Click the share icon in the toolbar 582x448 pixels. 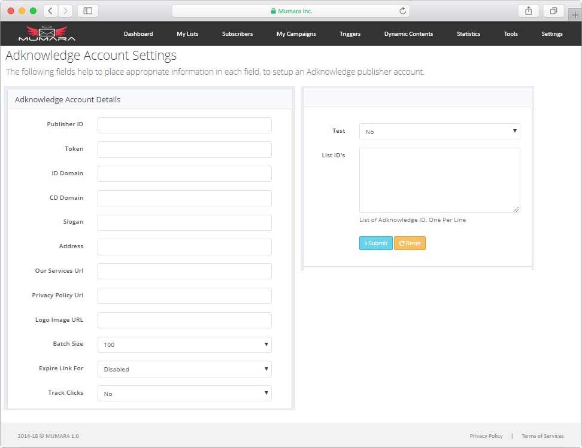tap(528, 10)
